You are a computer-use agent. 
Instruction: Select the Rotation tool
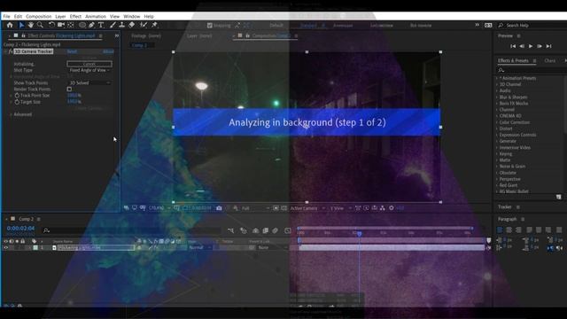click(x=51, y=25)
